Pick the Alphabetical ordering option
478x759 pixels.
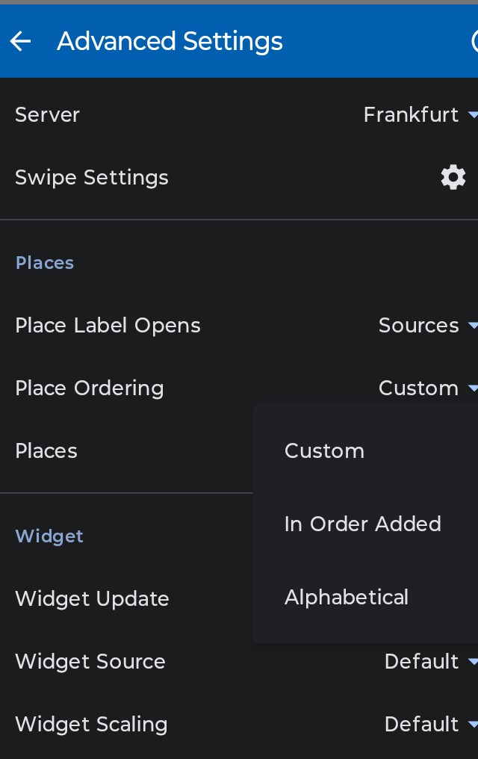[x=347, y=598]
